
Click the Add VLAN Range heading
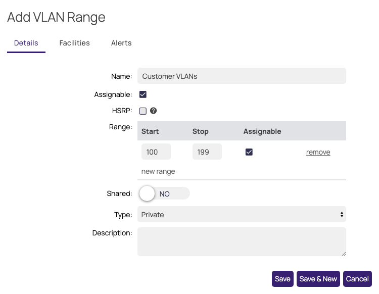click(56, 17)
